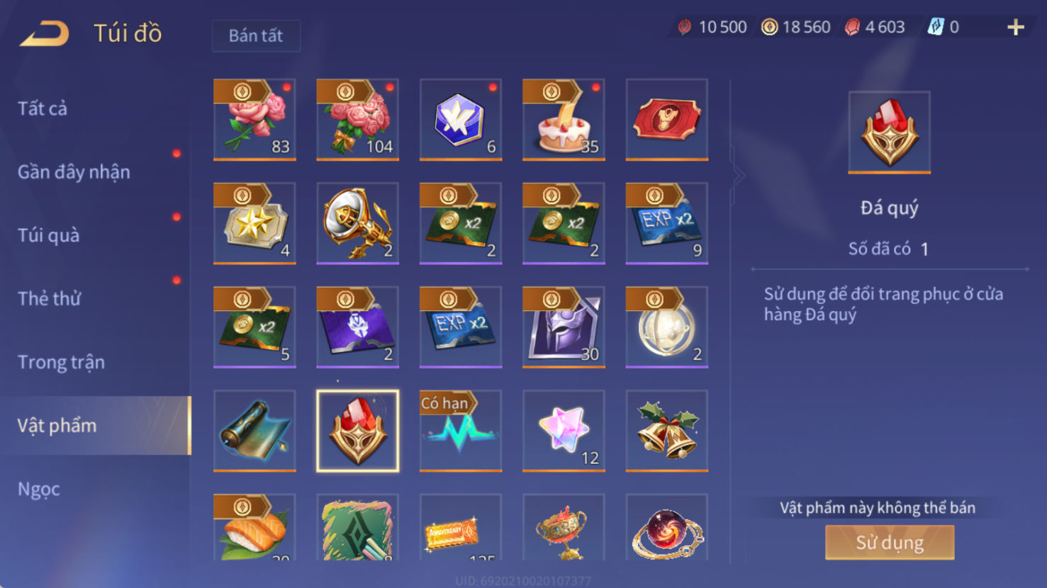Select the Có hạn heartbeat item

pyautogui.click(x=461, y=431)
